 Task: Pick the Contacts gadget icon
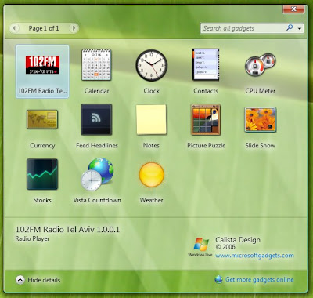(x=206, y=64)
